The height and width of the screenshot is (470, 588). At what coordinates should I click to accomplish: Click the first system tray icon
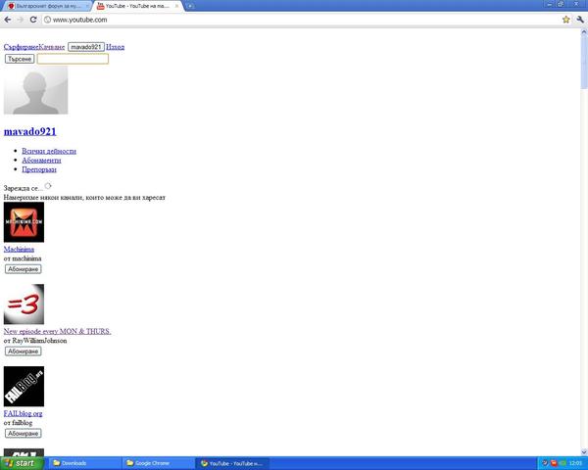[x=545, y=463]
